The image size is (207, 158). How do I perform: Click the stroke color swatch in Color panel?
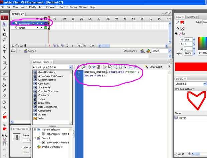[x=182, y=22]
